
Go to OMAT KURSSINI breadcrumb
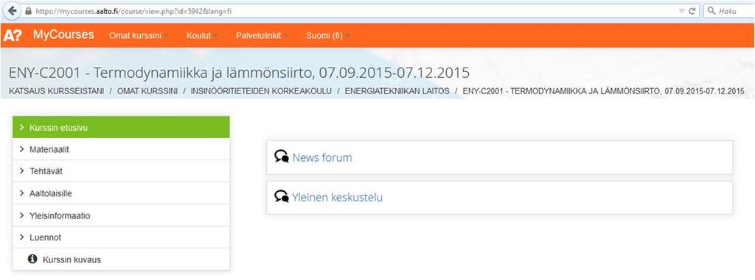pos(147,91)
